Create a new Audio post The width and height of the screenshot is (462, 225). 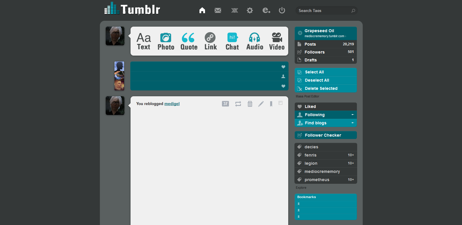(x=255, y=41)
